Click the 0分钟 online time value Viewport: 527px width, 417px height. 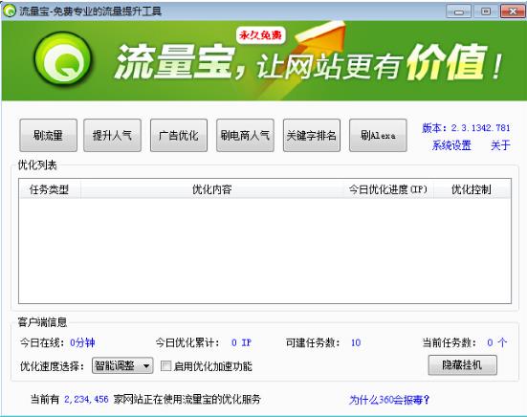coord(82,342)
